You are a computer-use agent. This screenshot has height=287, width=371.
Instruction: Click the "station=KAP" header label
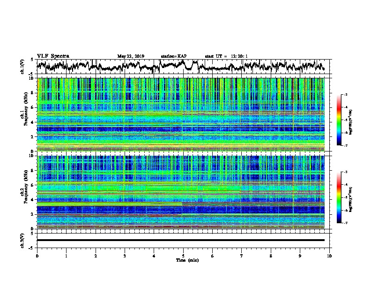(174, 56)
